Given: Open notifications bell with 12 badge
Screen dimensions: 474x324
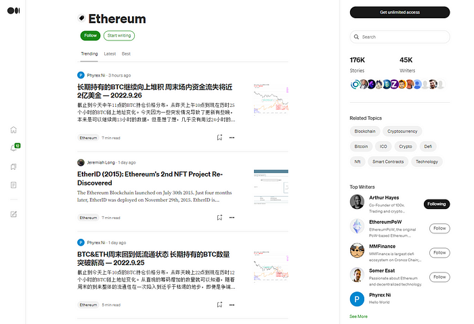Looking at the screenshot, I should [14, 147].
